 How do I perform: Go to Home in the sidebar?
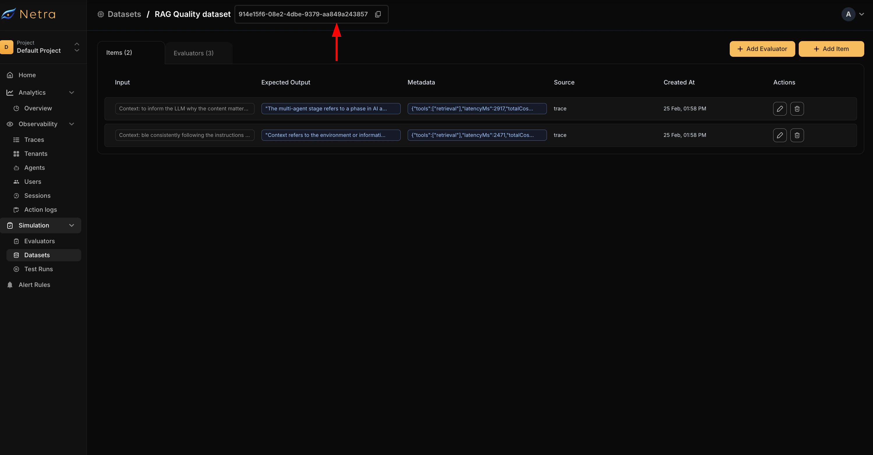pyautogui.click(x=27, y=75)
